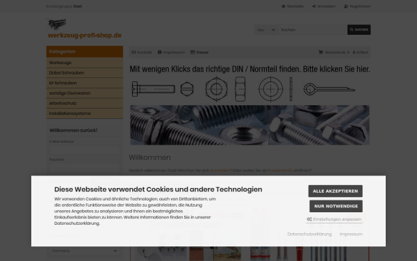Viewport: 417px width, 261px height.
Task: Click the Kategorien sidebar header
Action: [85, 52]
